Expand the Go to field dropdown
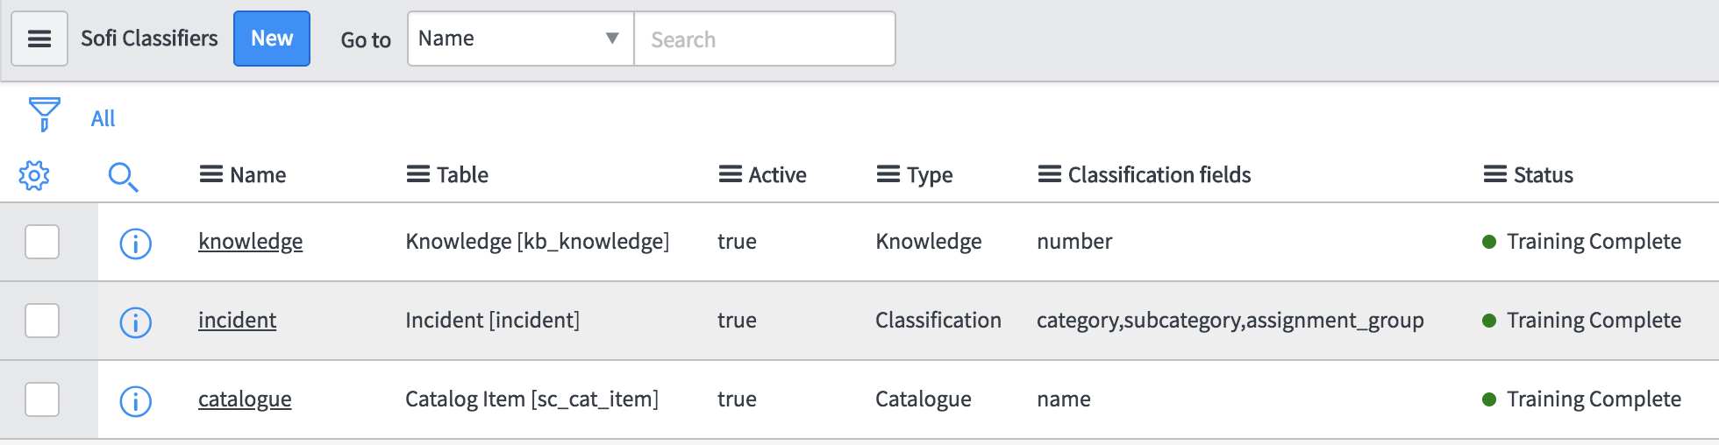This screenshot has width=1719, height=445. pos(520,39)
